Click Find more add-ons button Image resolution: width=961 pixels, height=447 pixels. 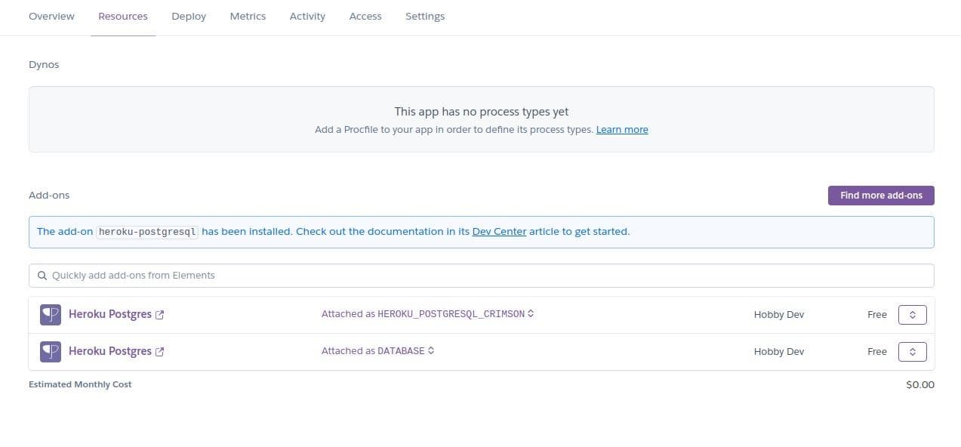881,196
